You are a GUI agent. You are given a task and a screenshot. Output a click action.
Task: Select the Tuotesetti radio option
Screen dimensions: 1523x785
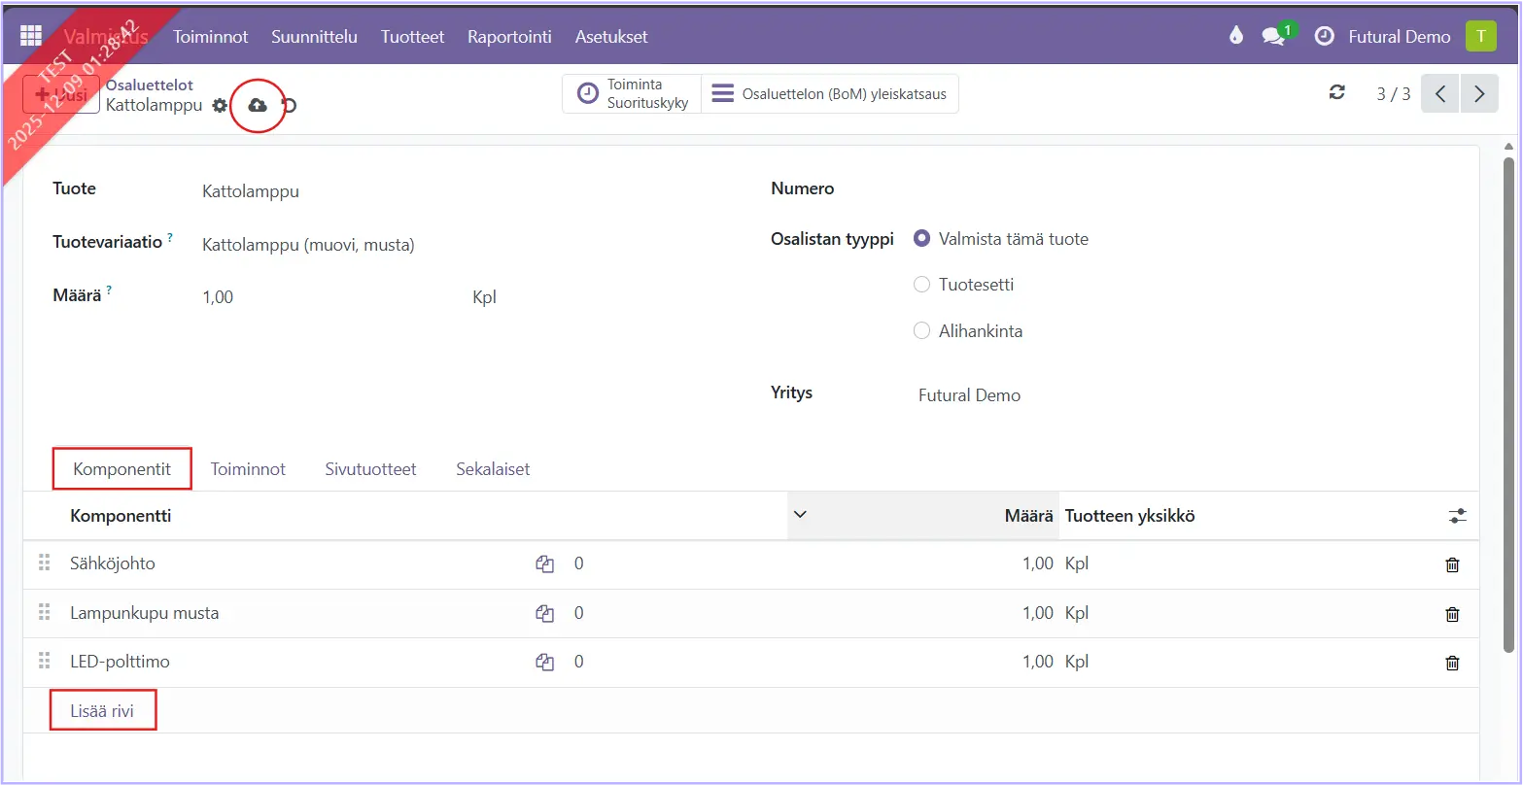pos(922,285)
